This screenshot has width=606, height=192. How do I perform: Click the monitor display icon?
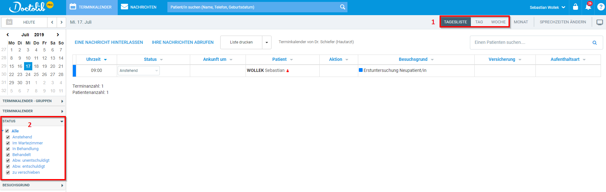tap(600, 22)
